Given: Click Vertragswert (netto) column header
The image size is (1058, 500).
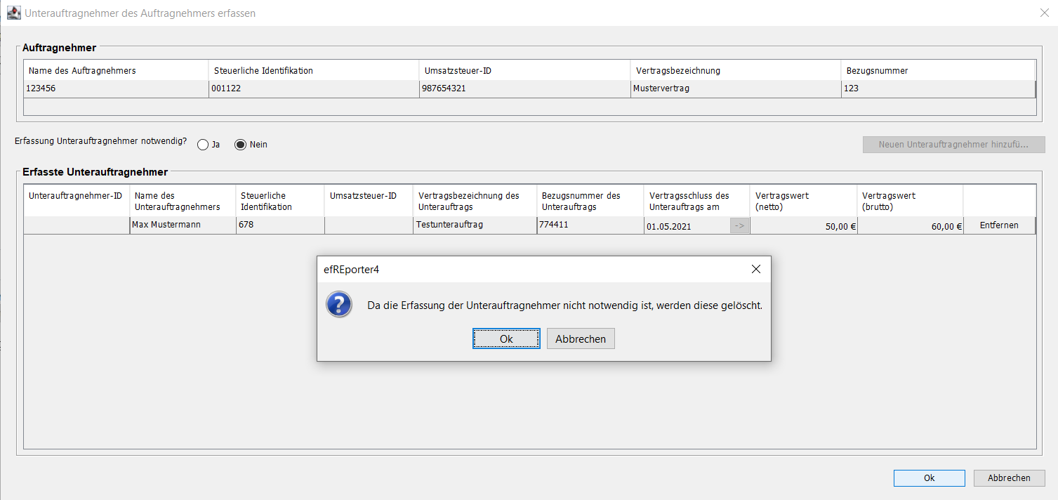Looking at the screenshot, I should point(804,201).
